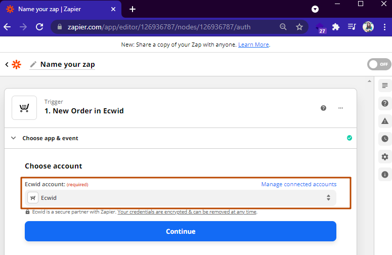Go back using the Zapier back chevron
The width and height of the screenshot is (392, 255).
7,64
